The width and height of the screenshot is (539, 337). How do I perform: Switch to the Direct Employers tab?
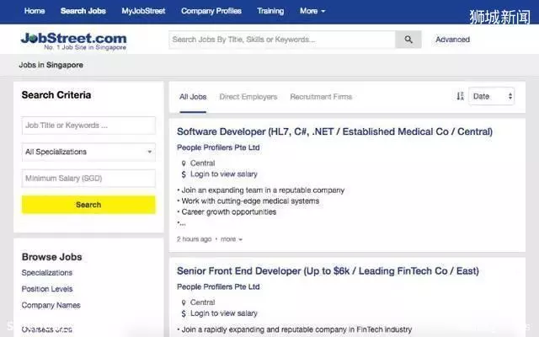248,97
